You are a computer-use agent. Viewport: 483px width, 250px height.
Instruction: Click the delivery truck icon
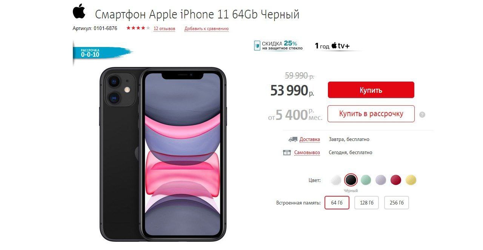(x=293, y=139)
